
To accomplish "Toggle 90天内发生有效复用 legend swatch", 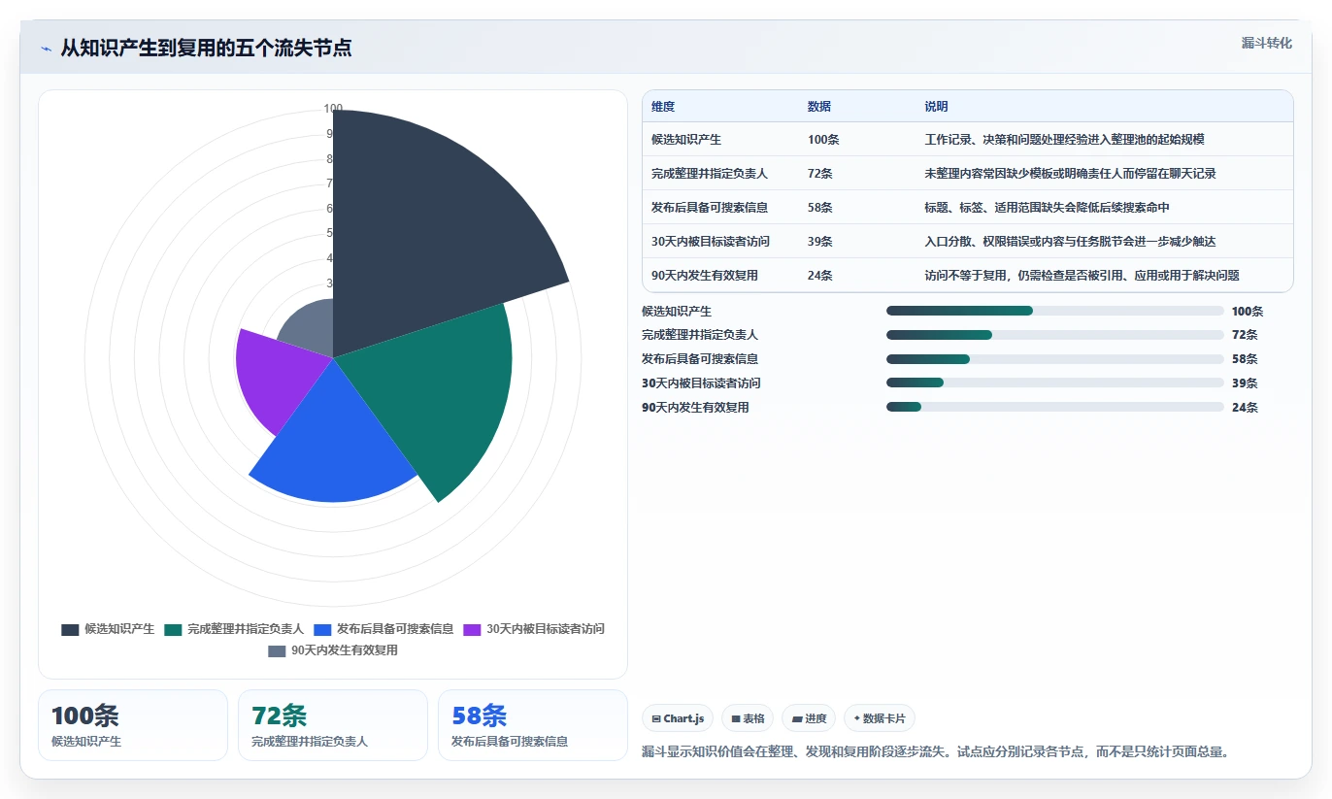I will pyautogui.click(x=277, y=650).
